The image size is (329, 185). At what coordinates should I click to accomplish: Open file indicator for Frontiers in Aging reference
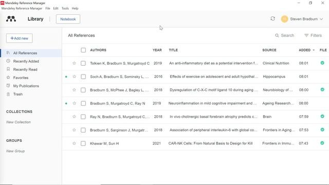pyautogui.click(x=322, y=129)
